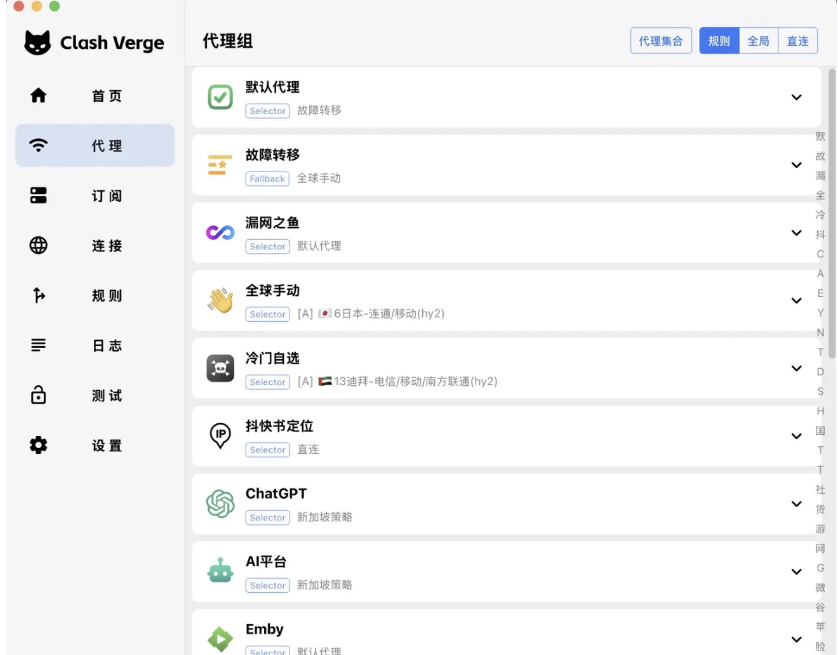
Task: Click the Emby green play icon
Action: [x=220, y=639]
